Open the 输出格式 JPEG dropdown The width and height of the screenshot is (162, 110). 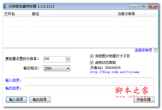pyautogui.click(x=57, y=68)
